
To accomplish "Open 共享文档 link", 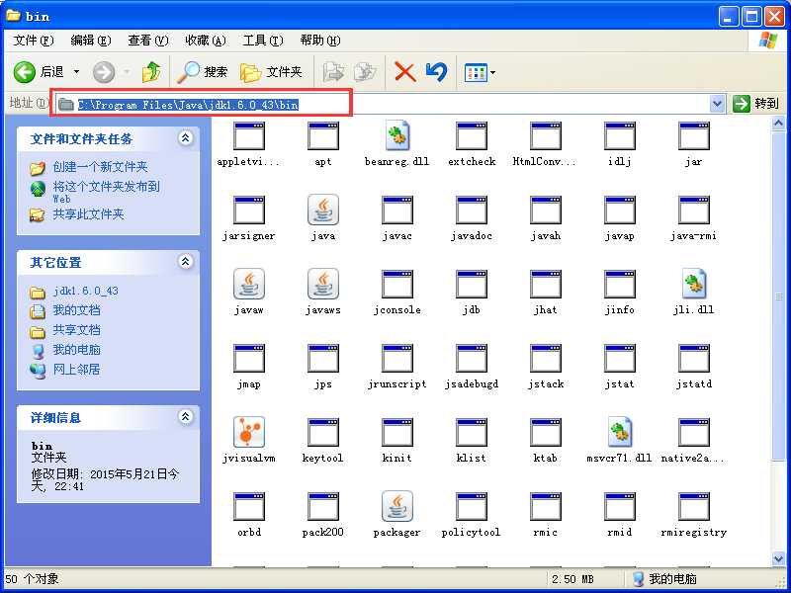I will (x=77, y=330).
